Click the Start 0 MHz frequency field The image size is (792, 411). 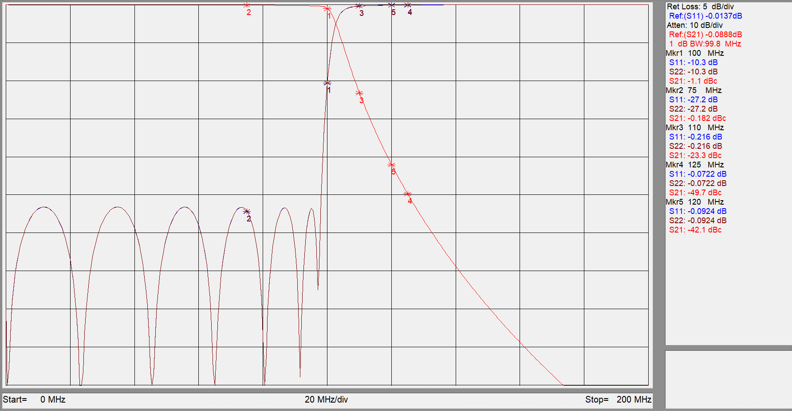(34, 399)
